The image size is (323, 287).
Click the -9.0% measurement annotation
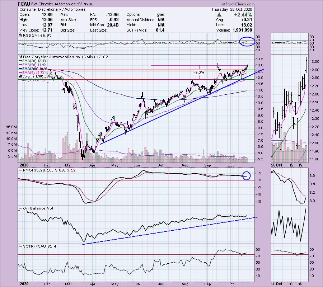pyautogui.click(x=198, y=72)
